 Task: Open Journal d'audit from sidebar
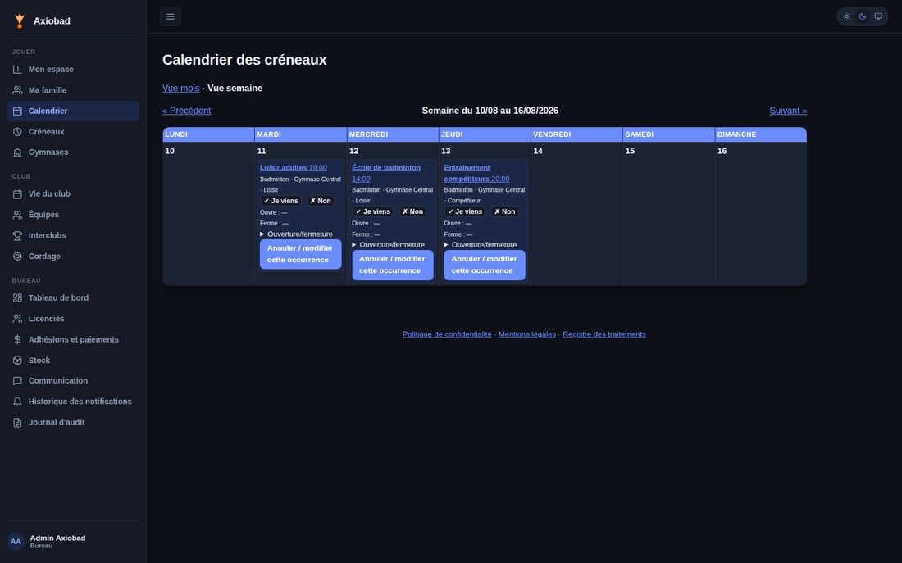click(x=73, y=422)
